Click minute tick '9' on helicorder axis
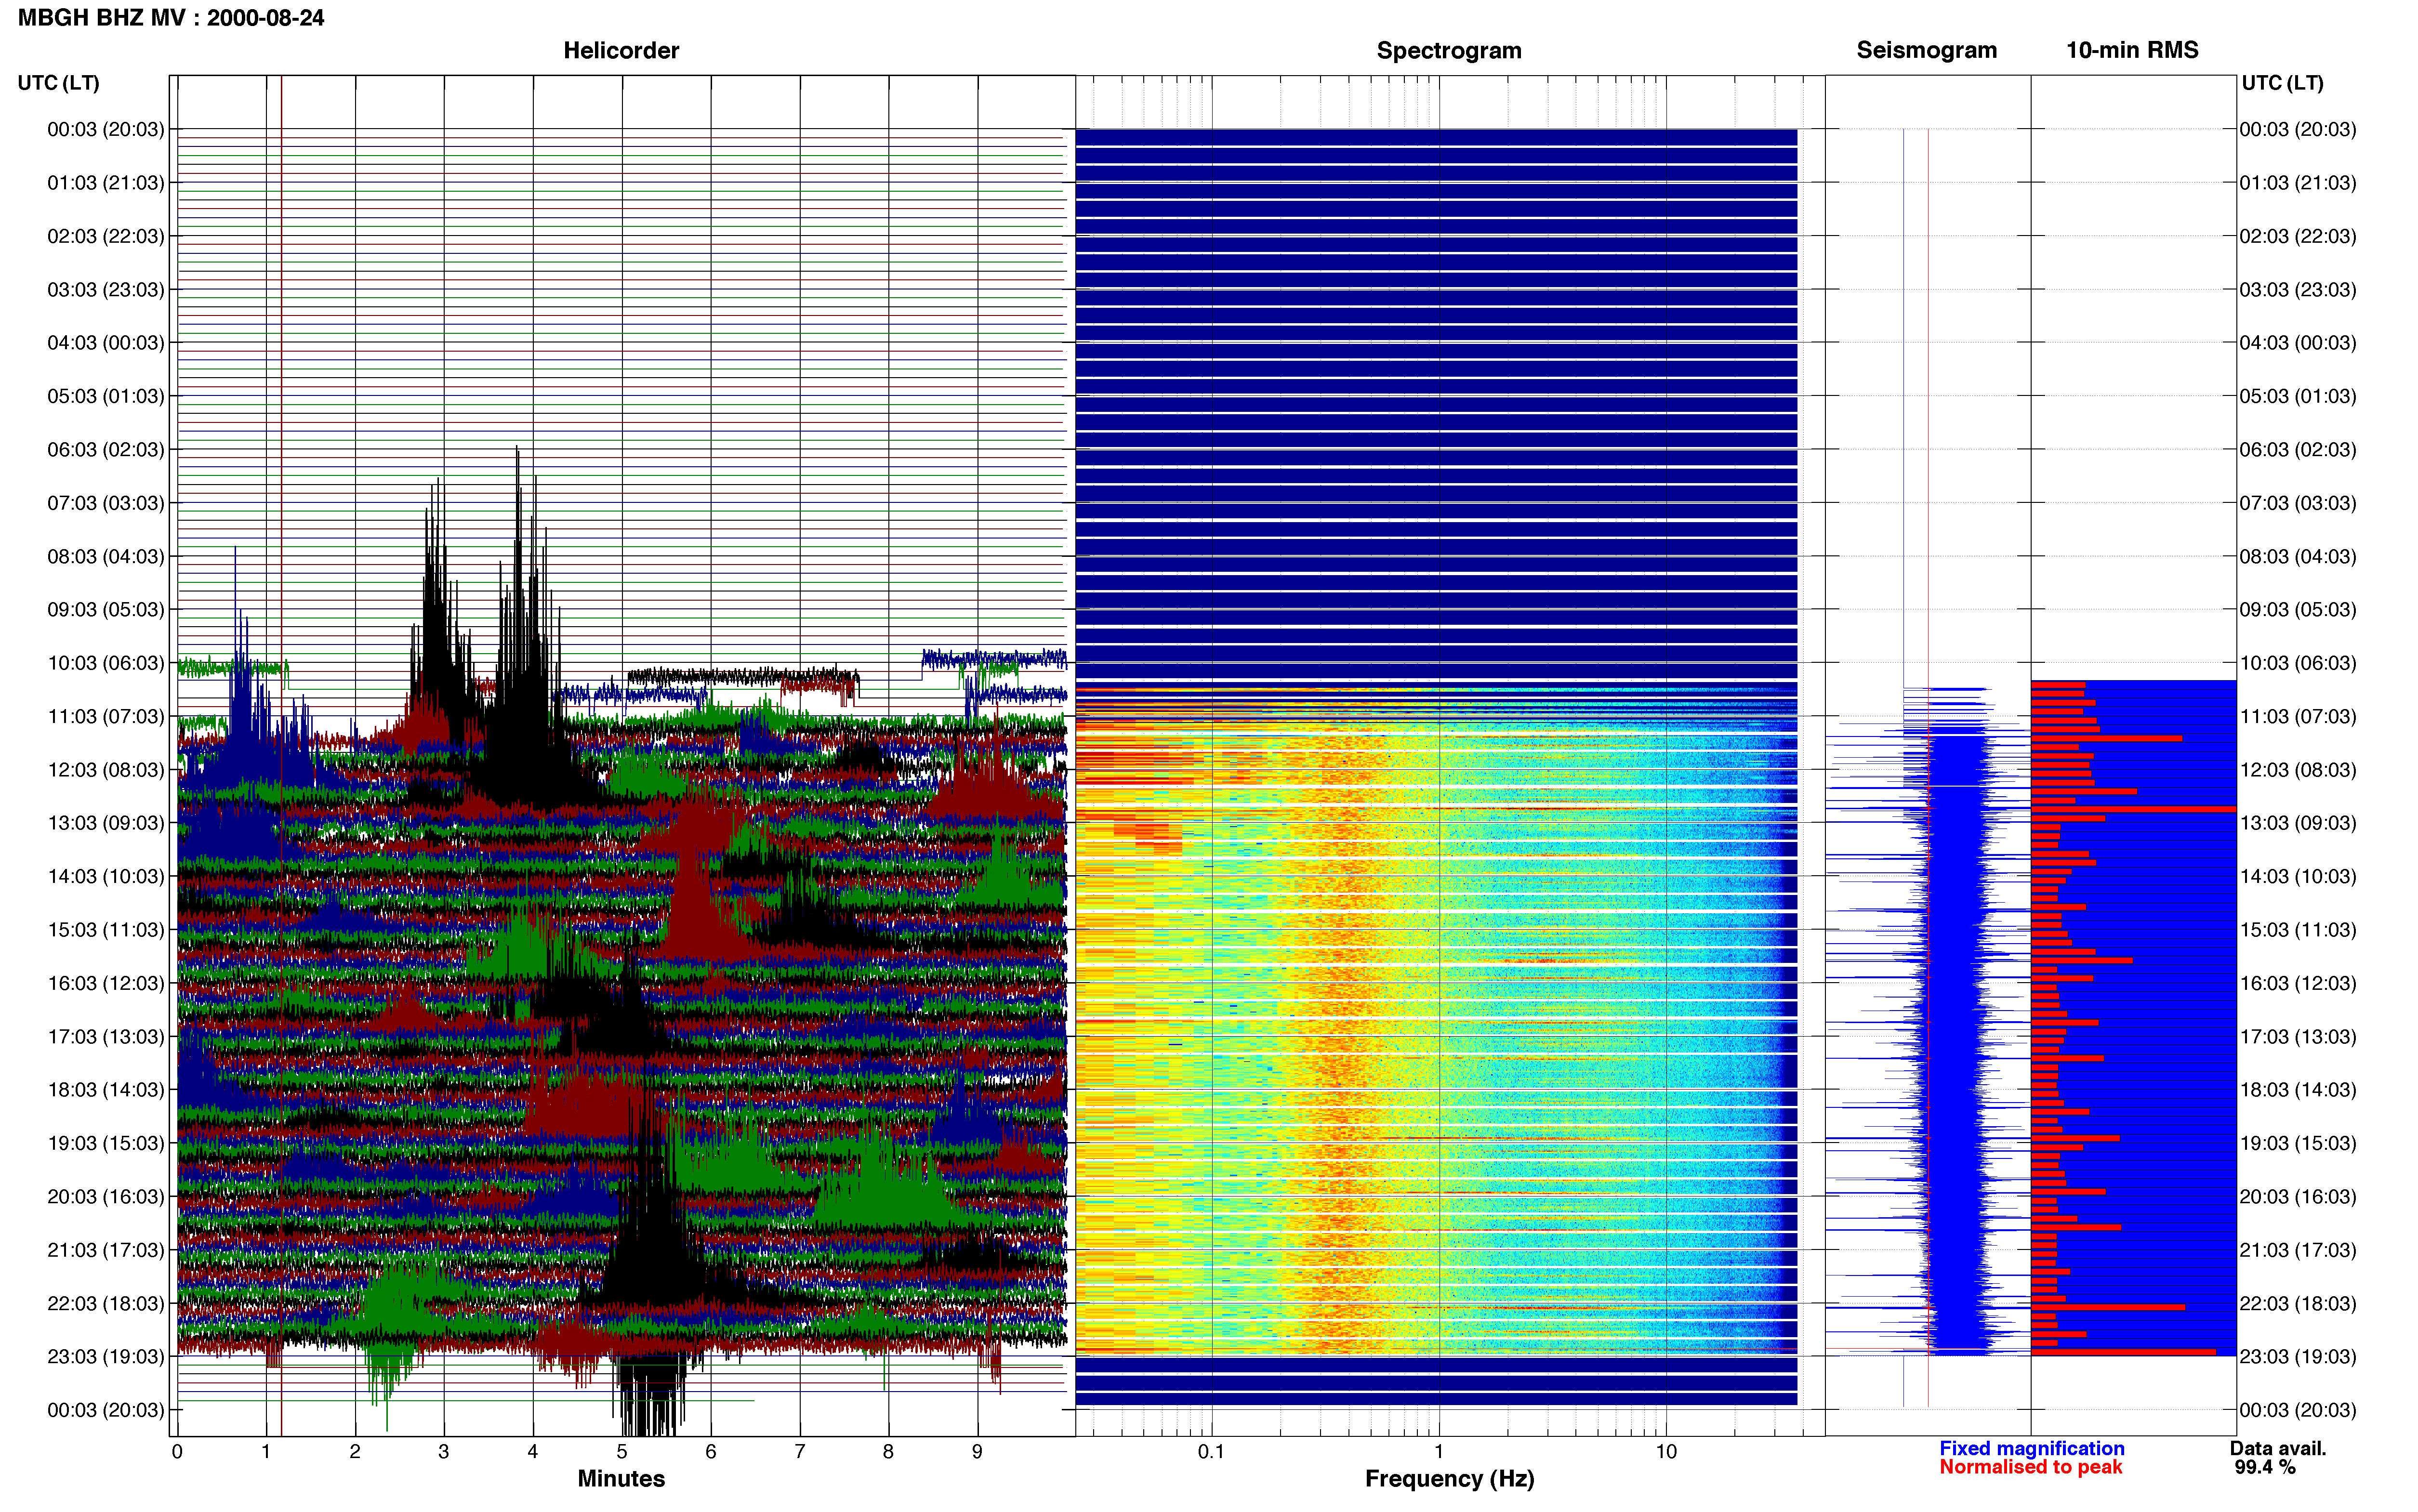 [x=977, y=1452]
